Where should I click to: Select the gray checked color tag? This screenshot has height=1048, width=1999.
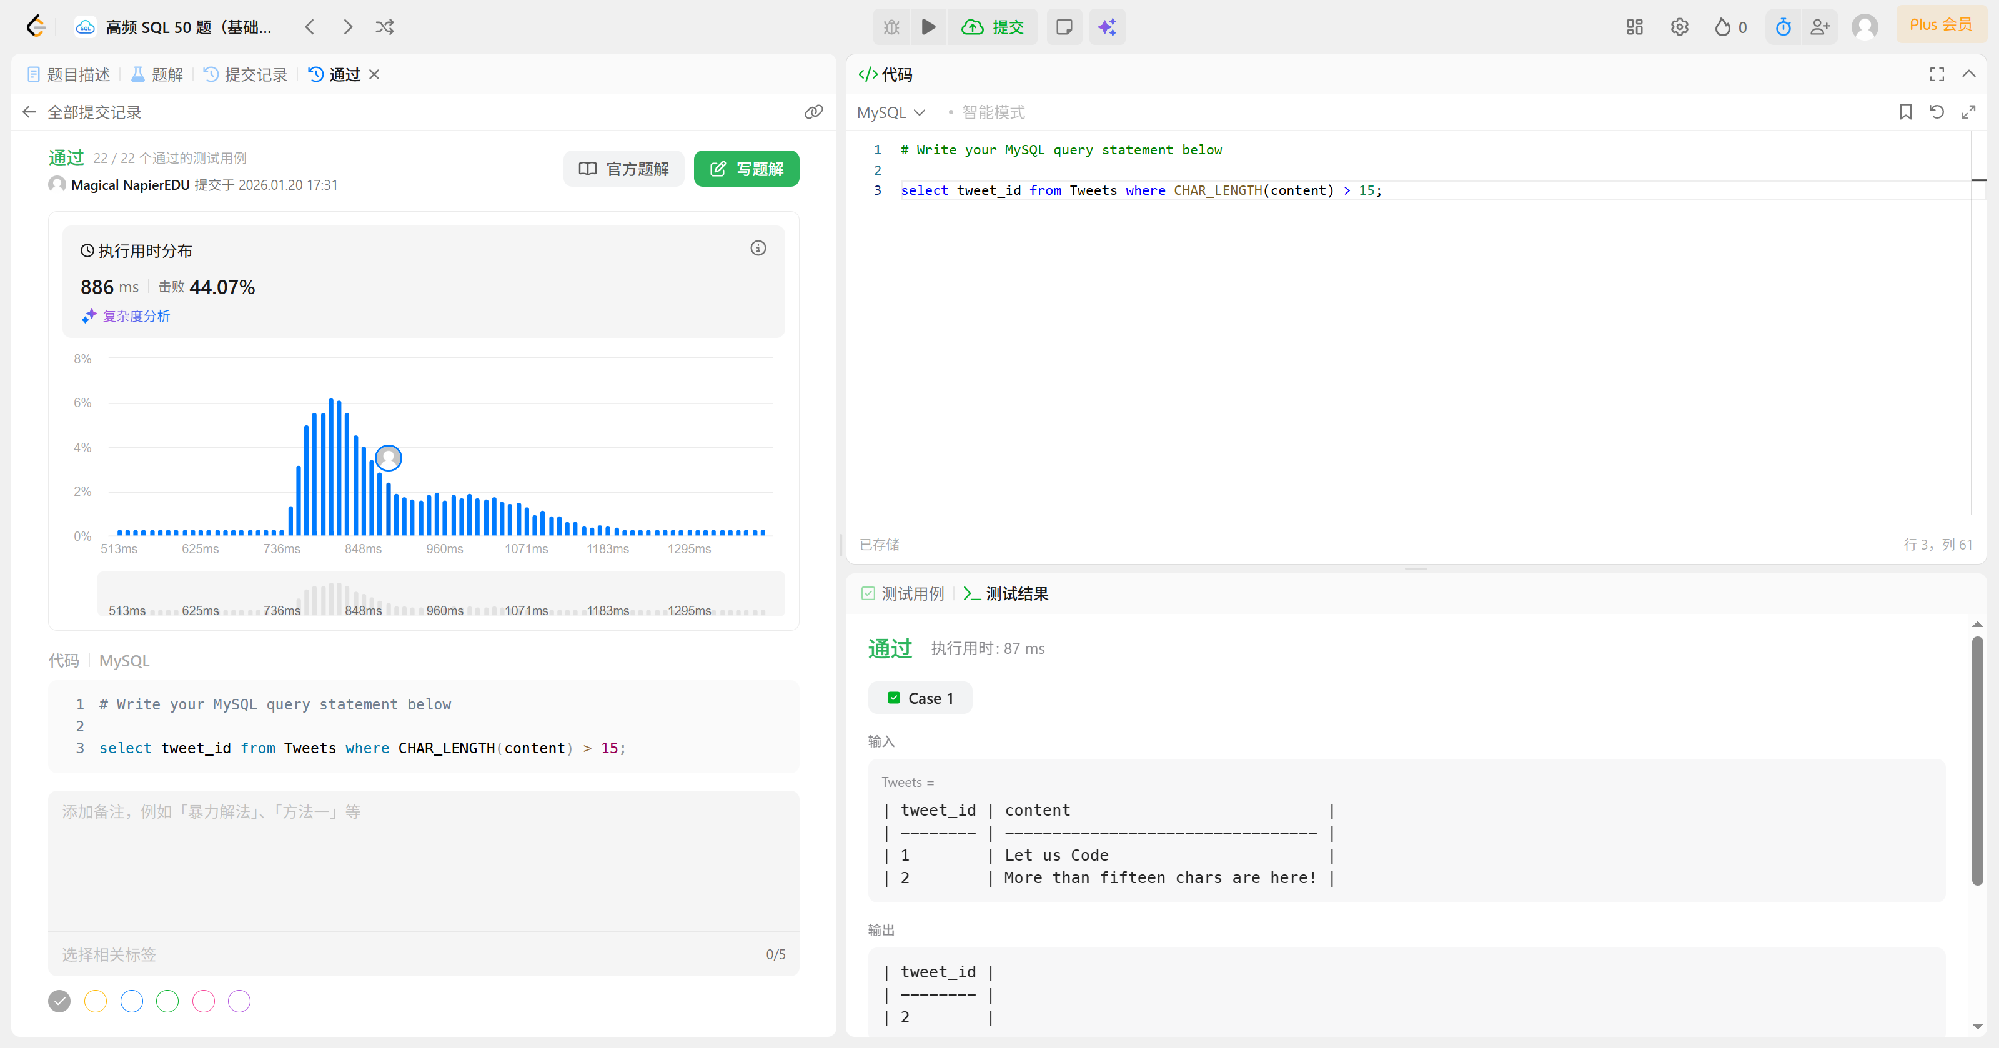click(x=59, y=1001)
